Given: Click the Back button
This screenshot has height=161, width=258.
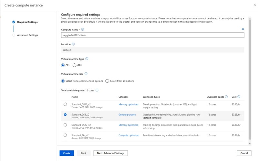Looking at the screenshot, I should click(x=84, y=153).
